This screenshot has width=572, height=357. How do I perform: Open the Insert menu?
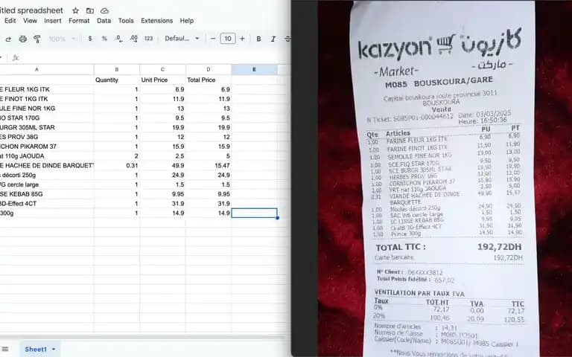pos(53,21)
